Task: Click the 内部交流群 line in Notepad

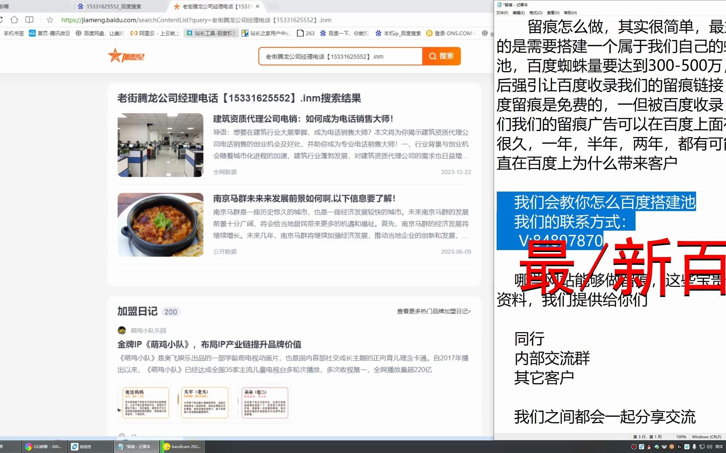Action: pos(552,358)
